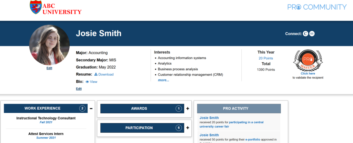Click the PRO Master badge
This screenshot has width=353, height=143.
(307, 60)
